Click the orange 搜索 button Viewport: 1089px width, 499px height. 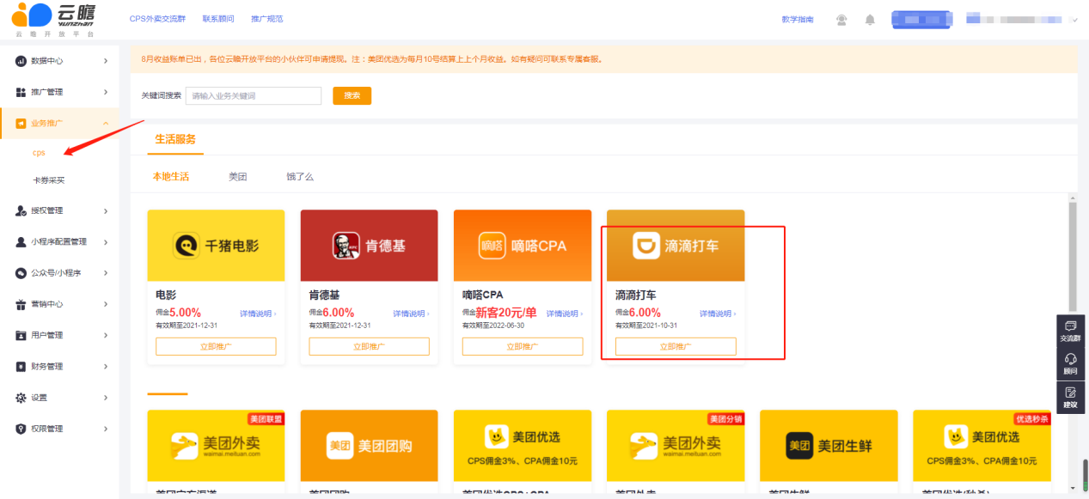point(352,95)
